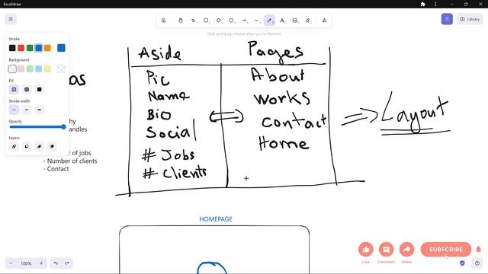Set extra bold stroke width
The width and height of the screenshot is (488, 274).
39,110
